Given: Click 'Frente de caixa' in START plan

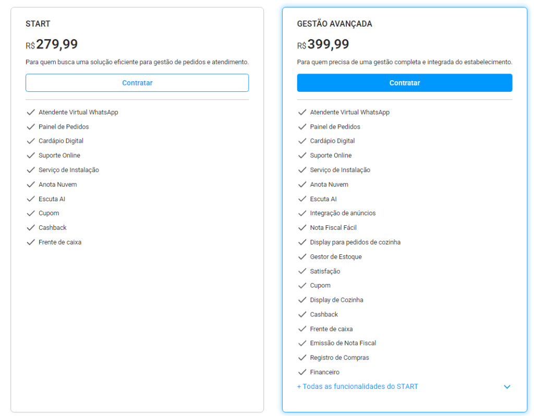Looking at the screenshot, I should pos(60,242).
